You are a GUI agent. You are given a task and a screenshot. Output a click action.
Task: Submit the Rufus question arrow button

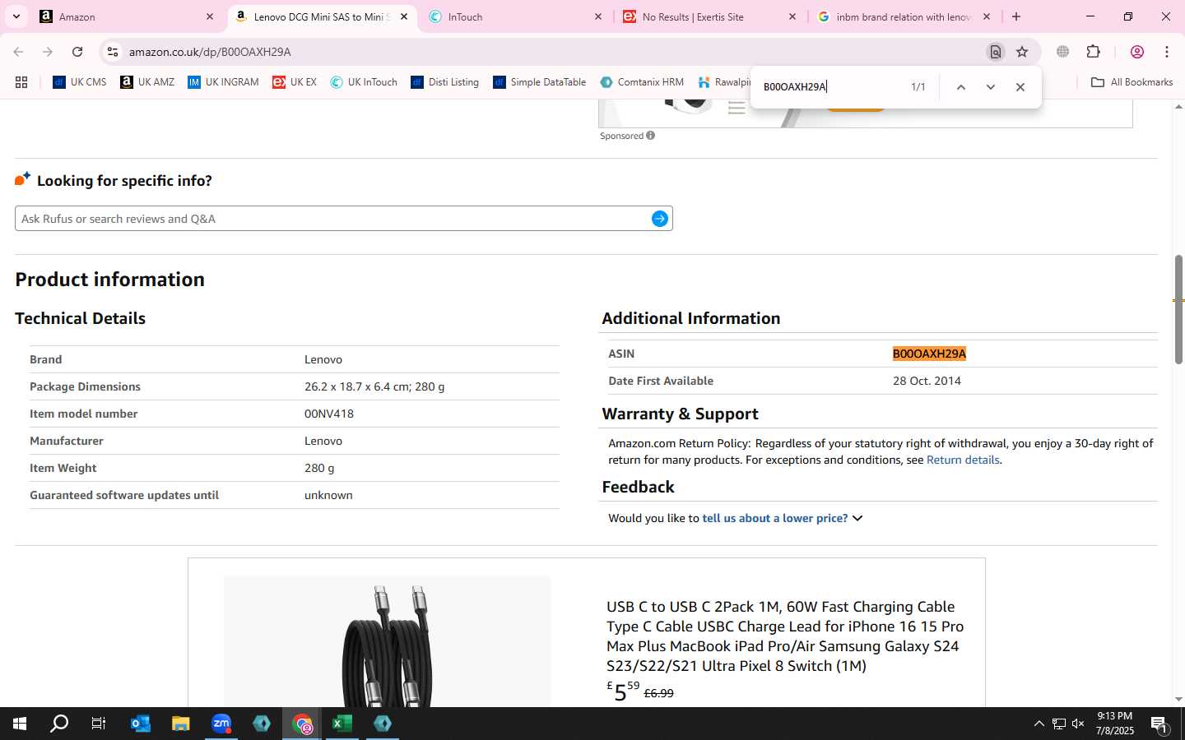tap(660, 219)
